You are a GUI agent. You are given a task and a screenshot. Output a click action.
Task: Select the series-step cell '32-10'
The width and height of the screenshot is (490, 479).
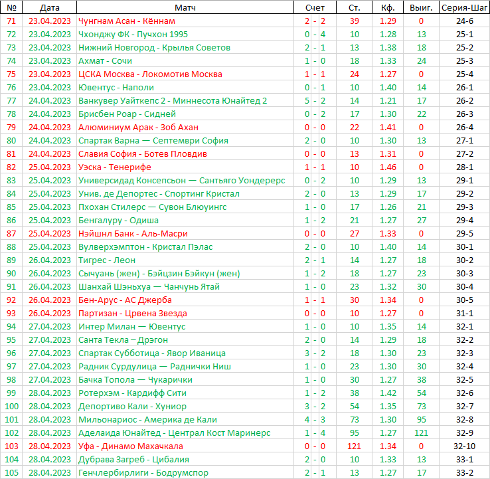click(464, 446)
